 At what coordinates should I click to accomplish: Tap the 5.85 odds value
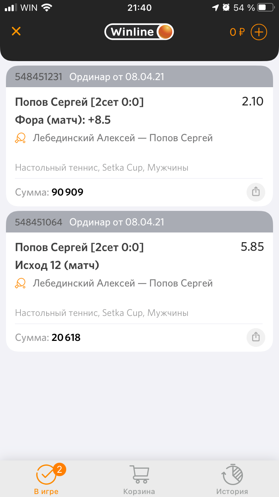tap(252, 247)
